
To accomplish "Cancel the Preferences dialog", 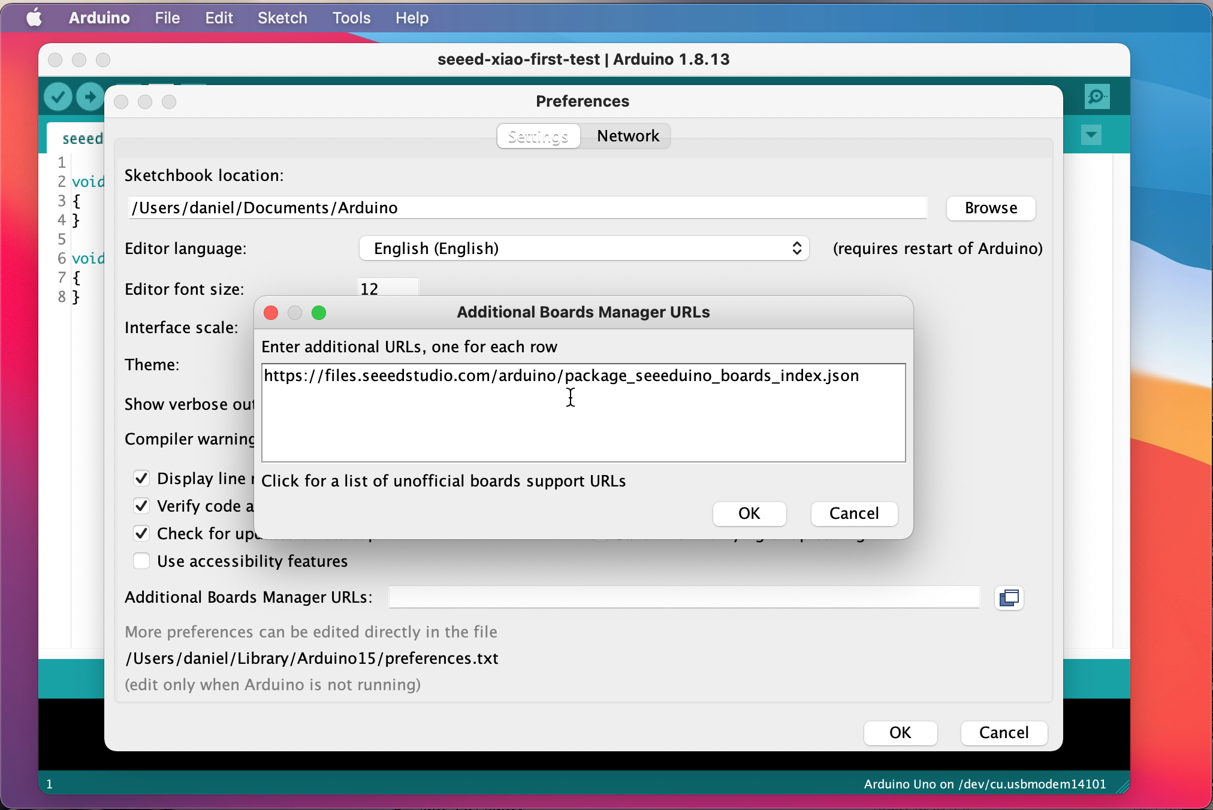I will pos(1004,733).
